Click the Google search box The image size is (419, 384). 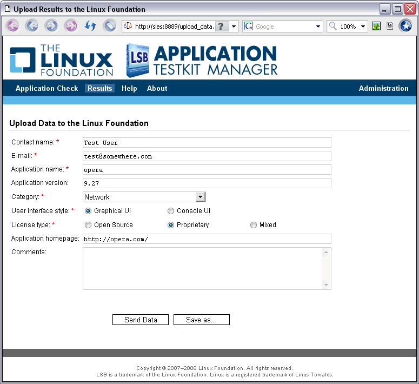(284, 27)
